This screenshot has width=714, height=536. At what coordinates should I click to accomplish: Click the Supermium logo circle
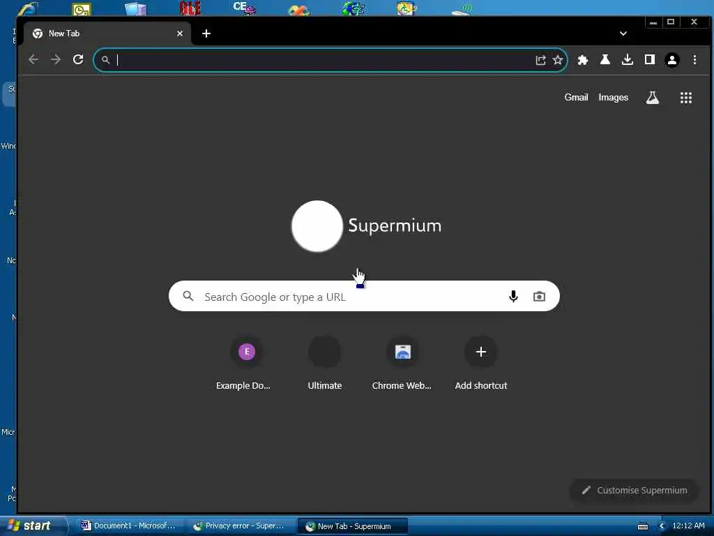coord(317,226)
